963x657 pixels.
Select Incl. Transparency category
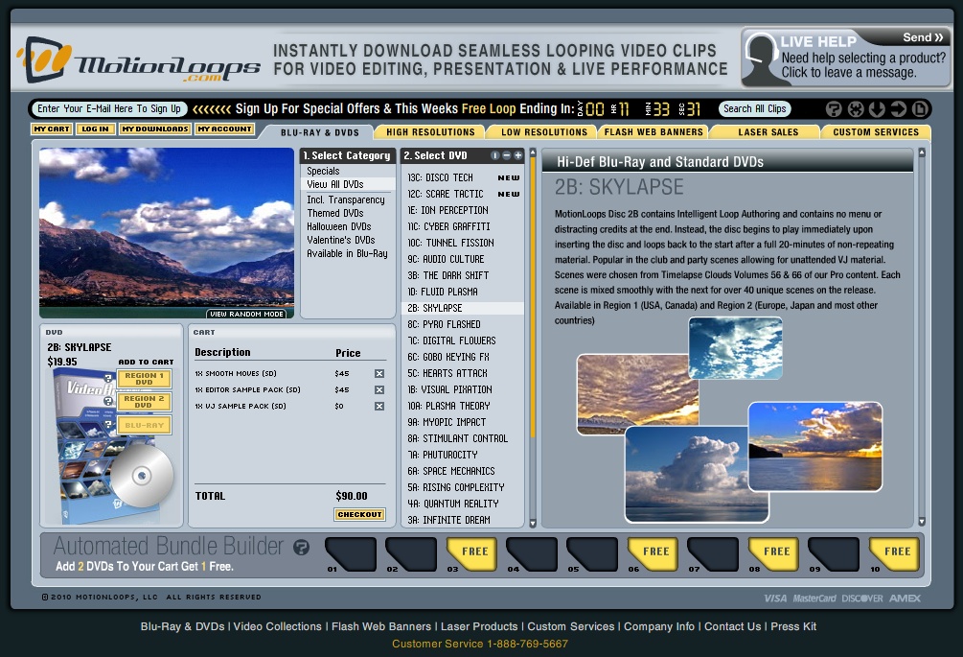(346, 199)
